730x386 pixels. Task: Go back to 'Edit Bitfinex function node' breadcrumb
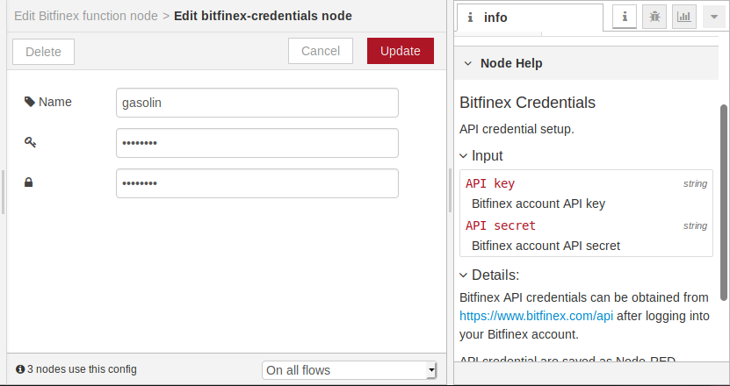click(x=86, y=16)
